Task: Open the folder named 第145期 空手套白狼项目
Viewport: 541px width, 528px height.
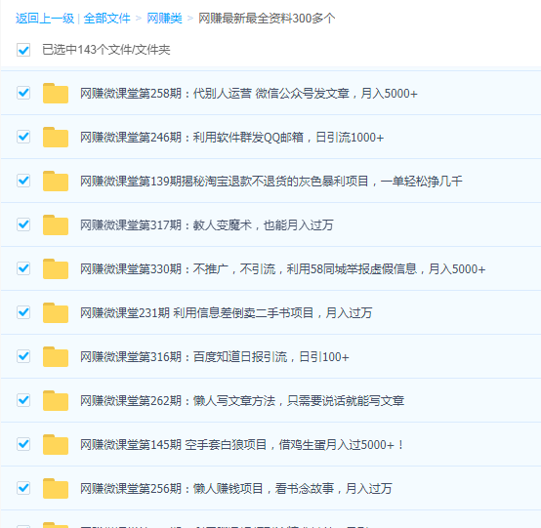Action: pos(242,444)
